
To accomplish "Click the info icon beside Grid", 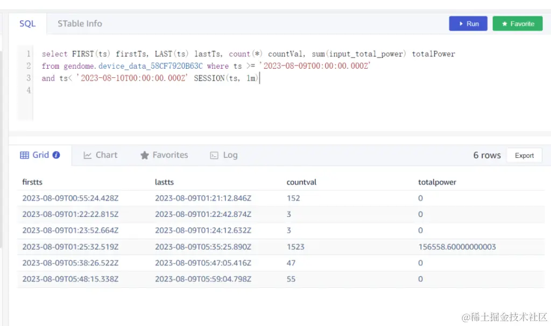I will click(x=56, y=155).
